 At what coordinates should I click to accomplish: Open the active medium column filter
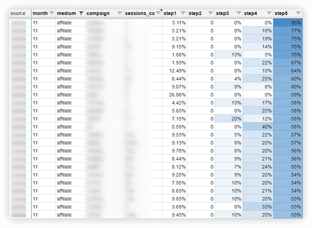81,13
